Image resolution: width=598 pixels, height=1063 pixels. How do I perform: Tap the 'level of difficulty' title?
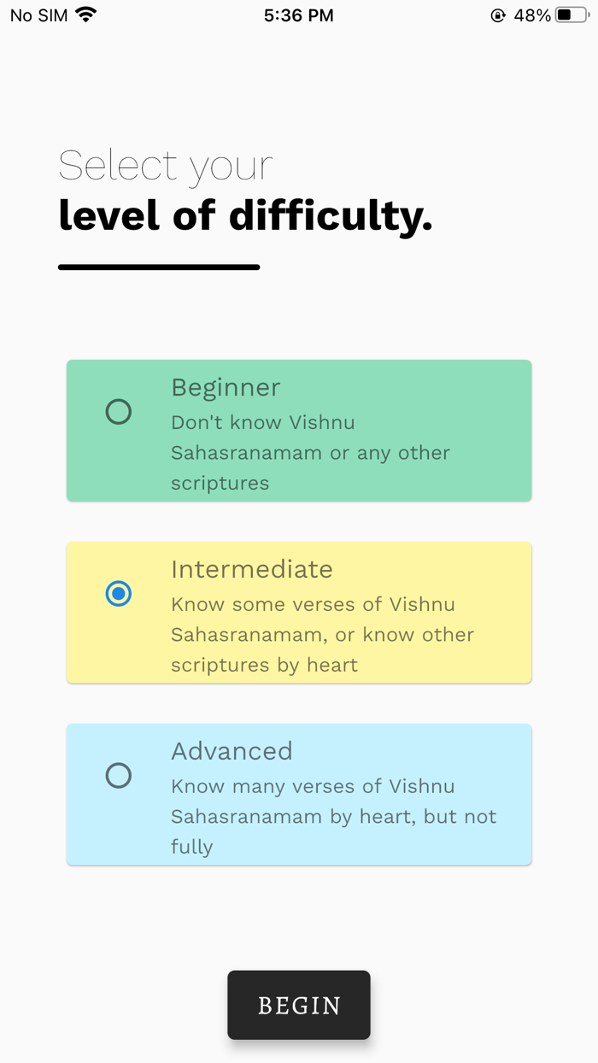click(x=245, y=215)
